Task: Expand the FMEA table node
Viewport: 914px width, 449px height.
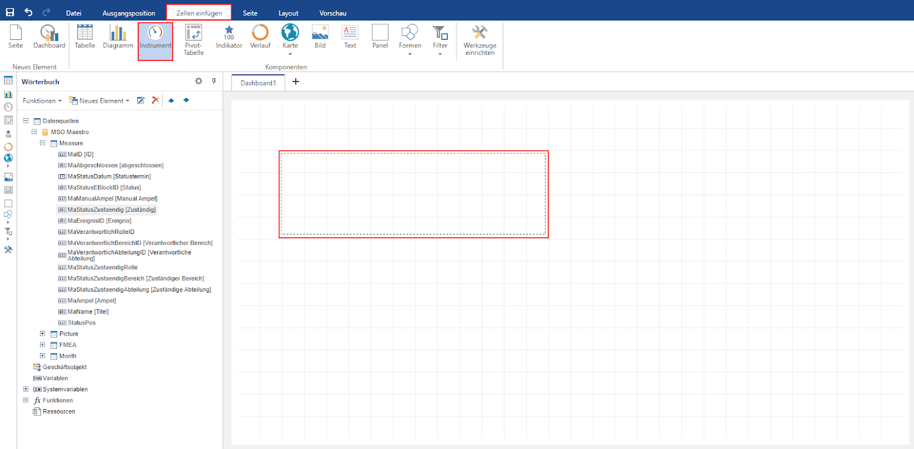Action: click(42, 345)
